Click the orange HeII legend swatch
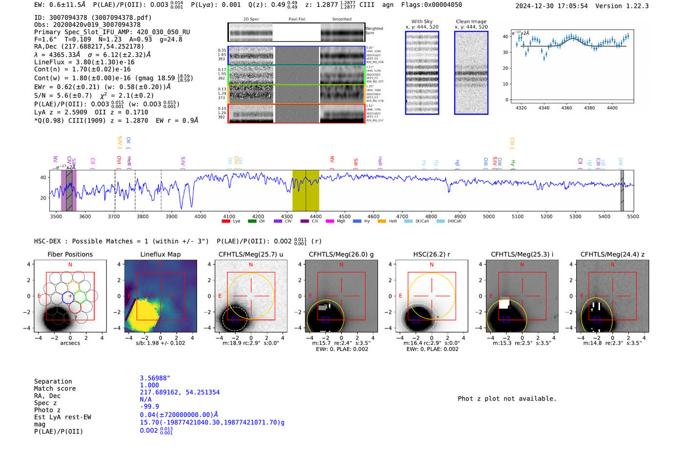The image size is (683, 465). pos(382,222)
